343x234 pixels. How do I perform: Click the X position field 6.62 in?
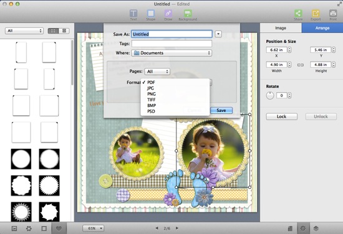276,50
